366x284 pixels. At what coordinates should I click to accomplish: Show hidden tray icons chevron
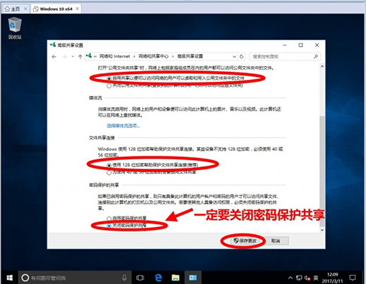click(290, 278)
